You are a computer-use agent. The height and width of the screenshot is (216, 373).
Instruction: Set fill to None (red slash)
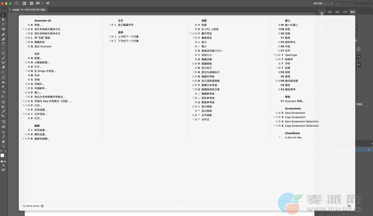tap(5, 161)
